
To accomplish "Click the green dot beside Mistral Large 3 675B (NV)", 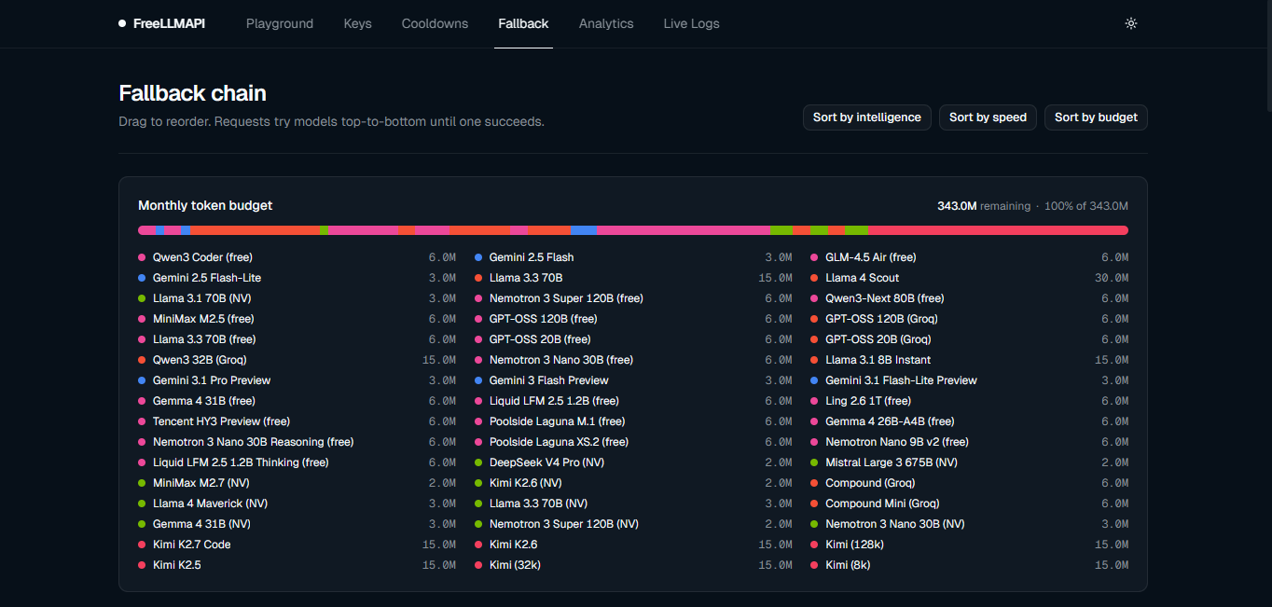I will pyautogui.click(x=815, y=462).
